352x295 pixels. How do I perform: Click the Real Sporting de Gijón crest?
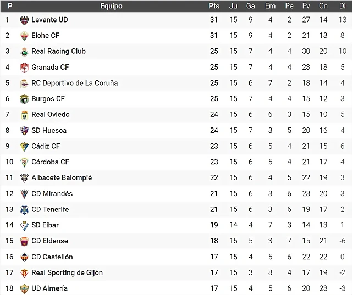tap(24, 273)
